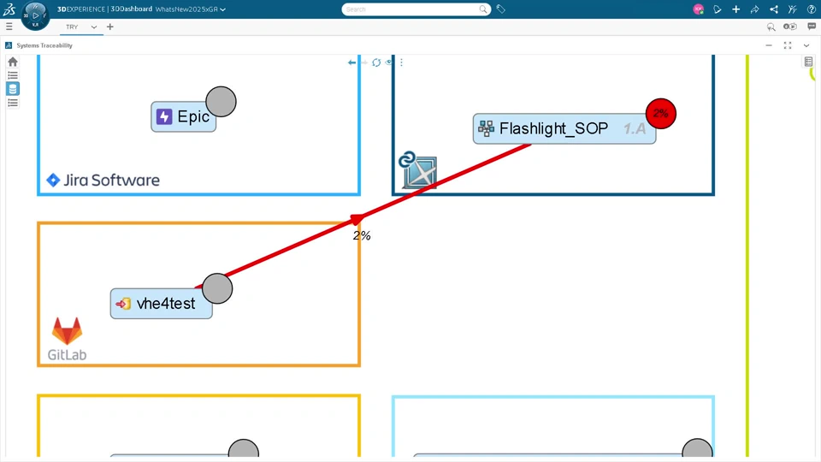This screenshot has width=821, height=462.
Task: Open the tag icon next to search
Action: (x=500, y=9)
